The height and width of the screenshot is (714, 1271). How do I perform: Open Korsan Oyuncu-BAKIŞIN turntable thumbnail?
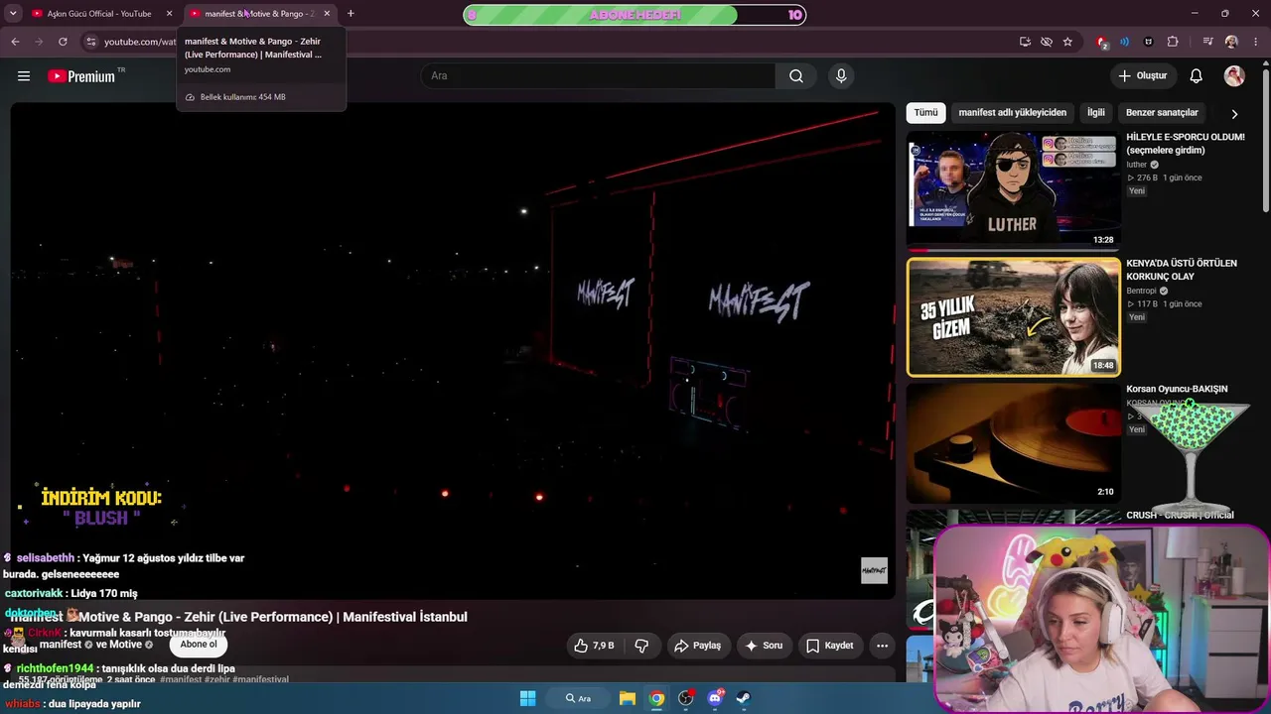1013,443
